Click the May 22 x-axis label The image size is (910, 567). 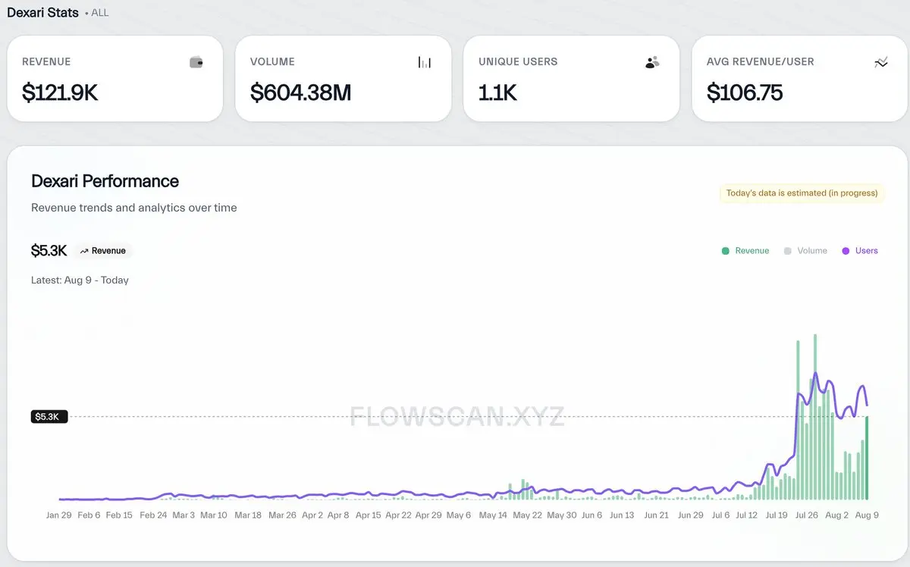coord(527,515)
